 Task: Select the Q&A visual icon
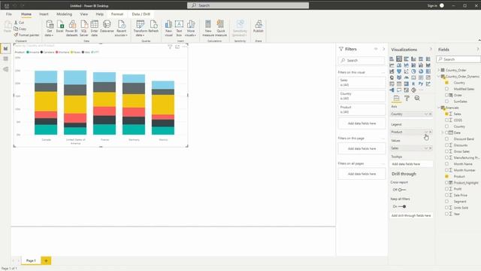[399, 90]
